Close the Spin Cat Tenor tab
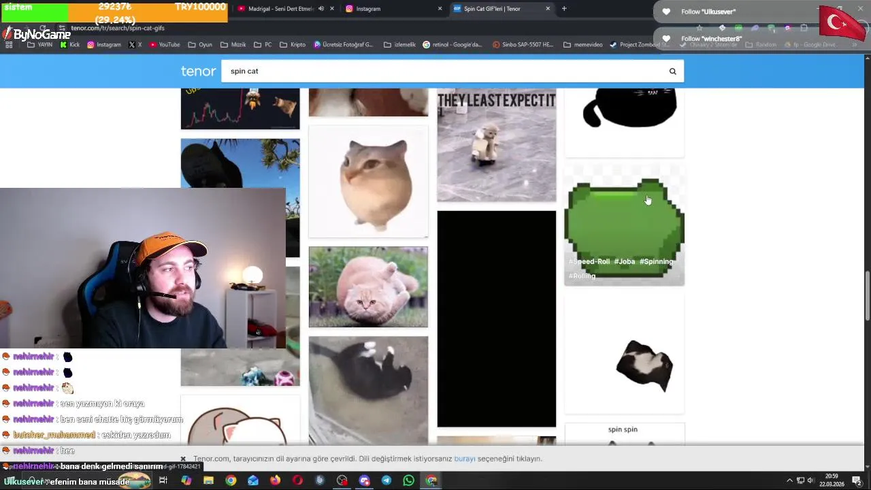The image size is (871, 490). [548, 9]
